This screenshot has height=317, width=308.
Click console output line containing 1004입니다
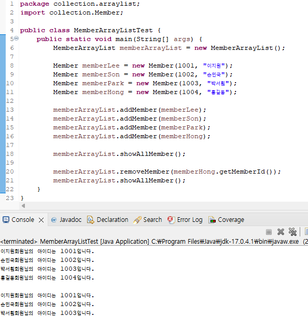pos(47,278)
